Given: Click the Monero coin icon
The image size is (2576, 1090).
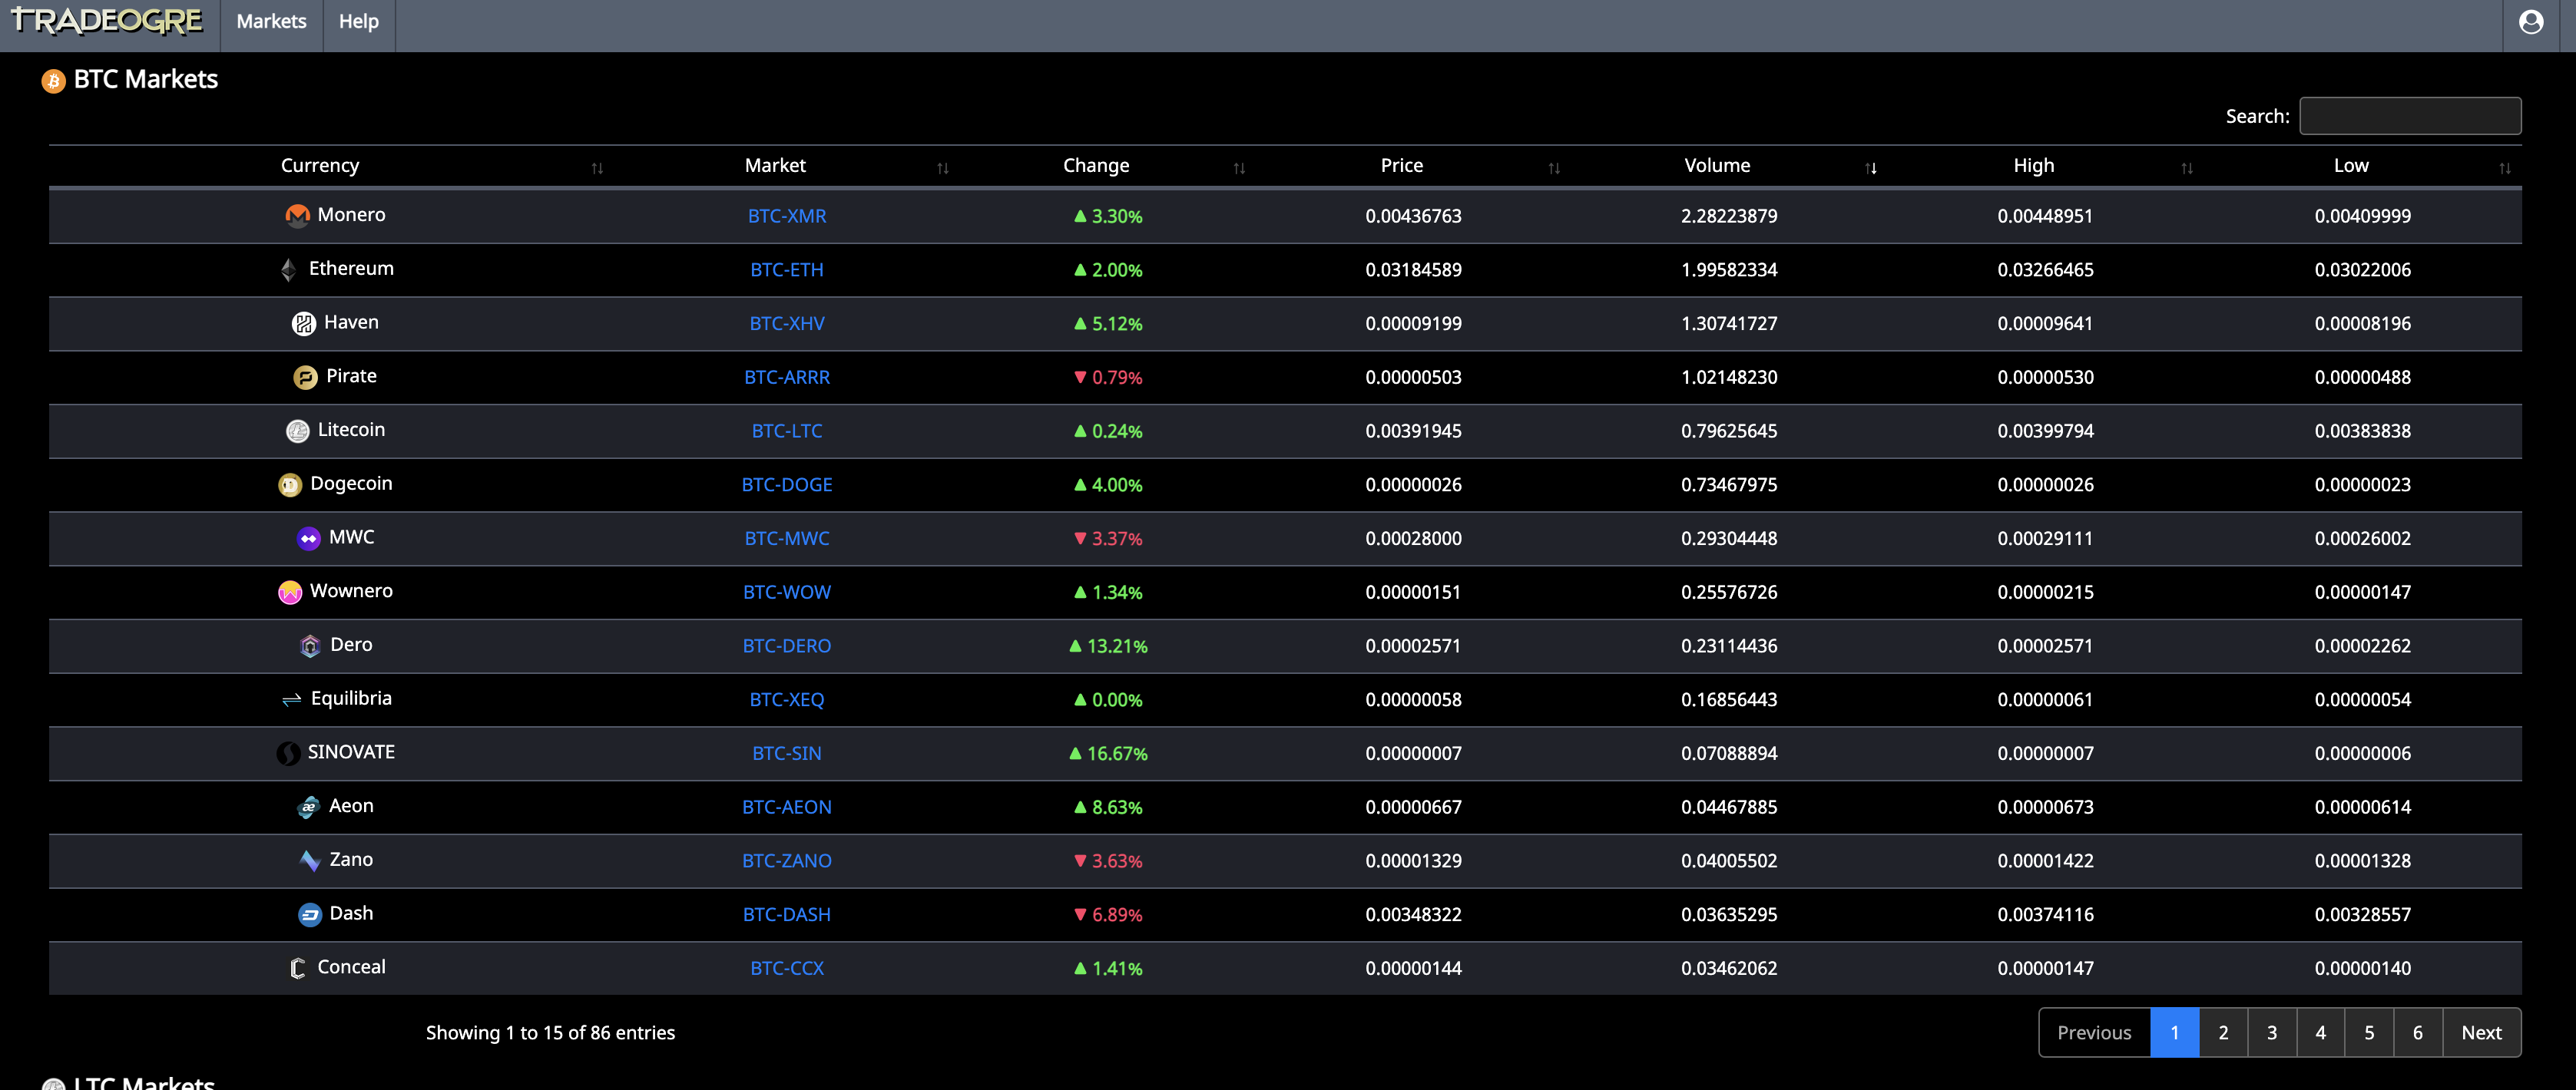Looking at the screenshot, I should coord(297,216).
